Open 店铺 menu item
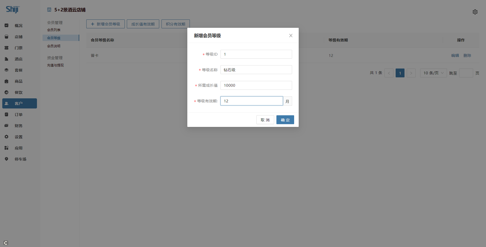The width and height of the screenshot is (486, 247). pyautogui.click(x=19, y=37)
